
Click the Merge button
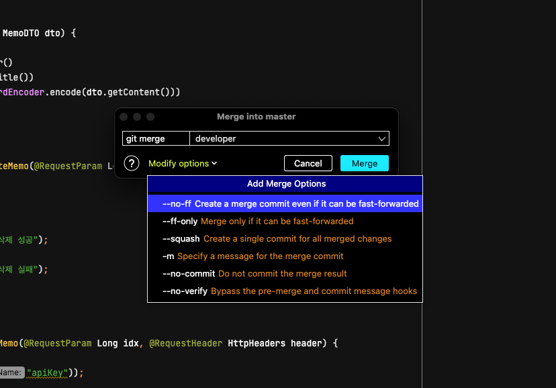click(365, 163)
